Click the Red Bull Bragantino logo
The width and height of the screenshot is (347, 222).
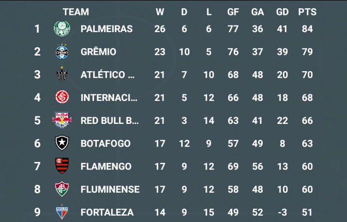[62, 120]
